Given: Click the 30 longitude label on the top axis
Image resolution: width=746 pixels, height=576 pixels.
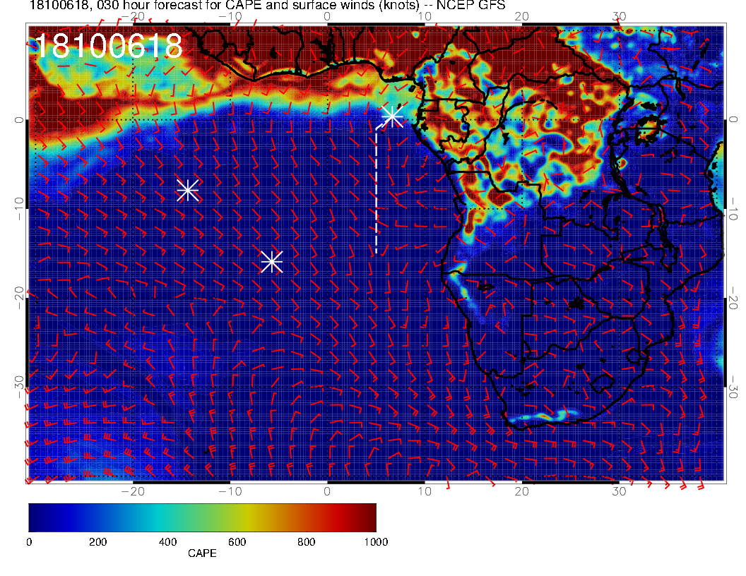Looking at the screenshot, I should pyautogui.click(x=619, y=16).
